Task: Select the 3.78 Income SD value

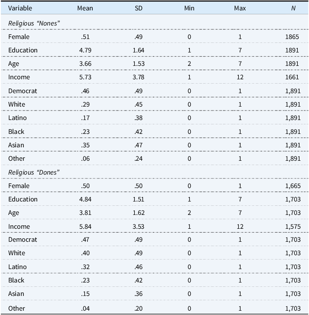Action: click(138, 77)
